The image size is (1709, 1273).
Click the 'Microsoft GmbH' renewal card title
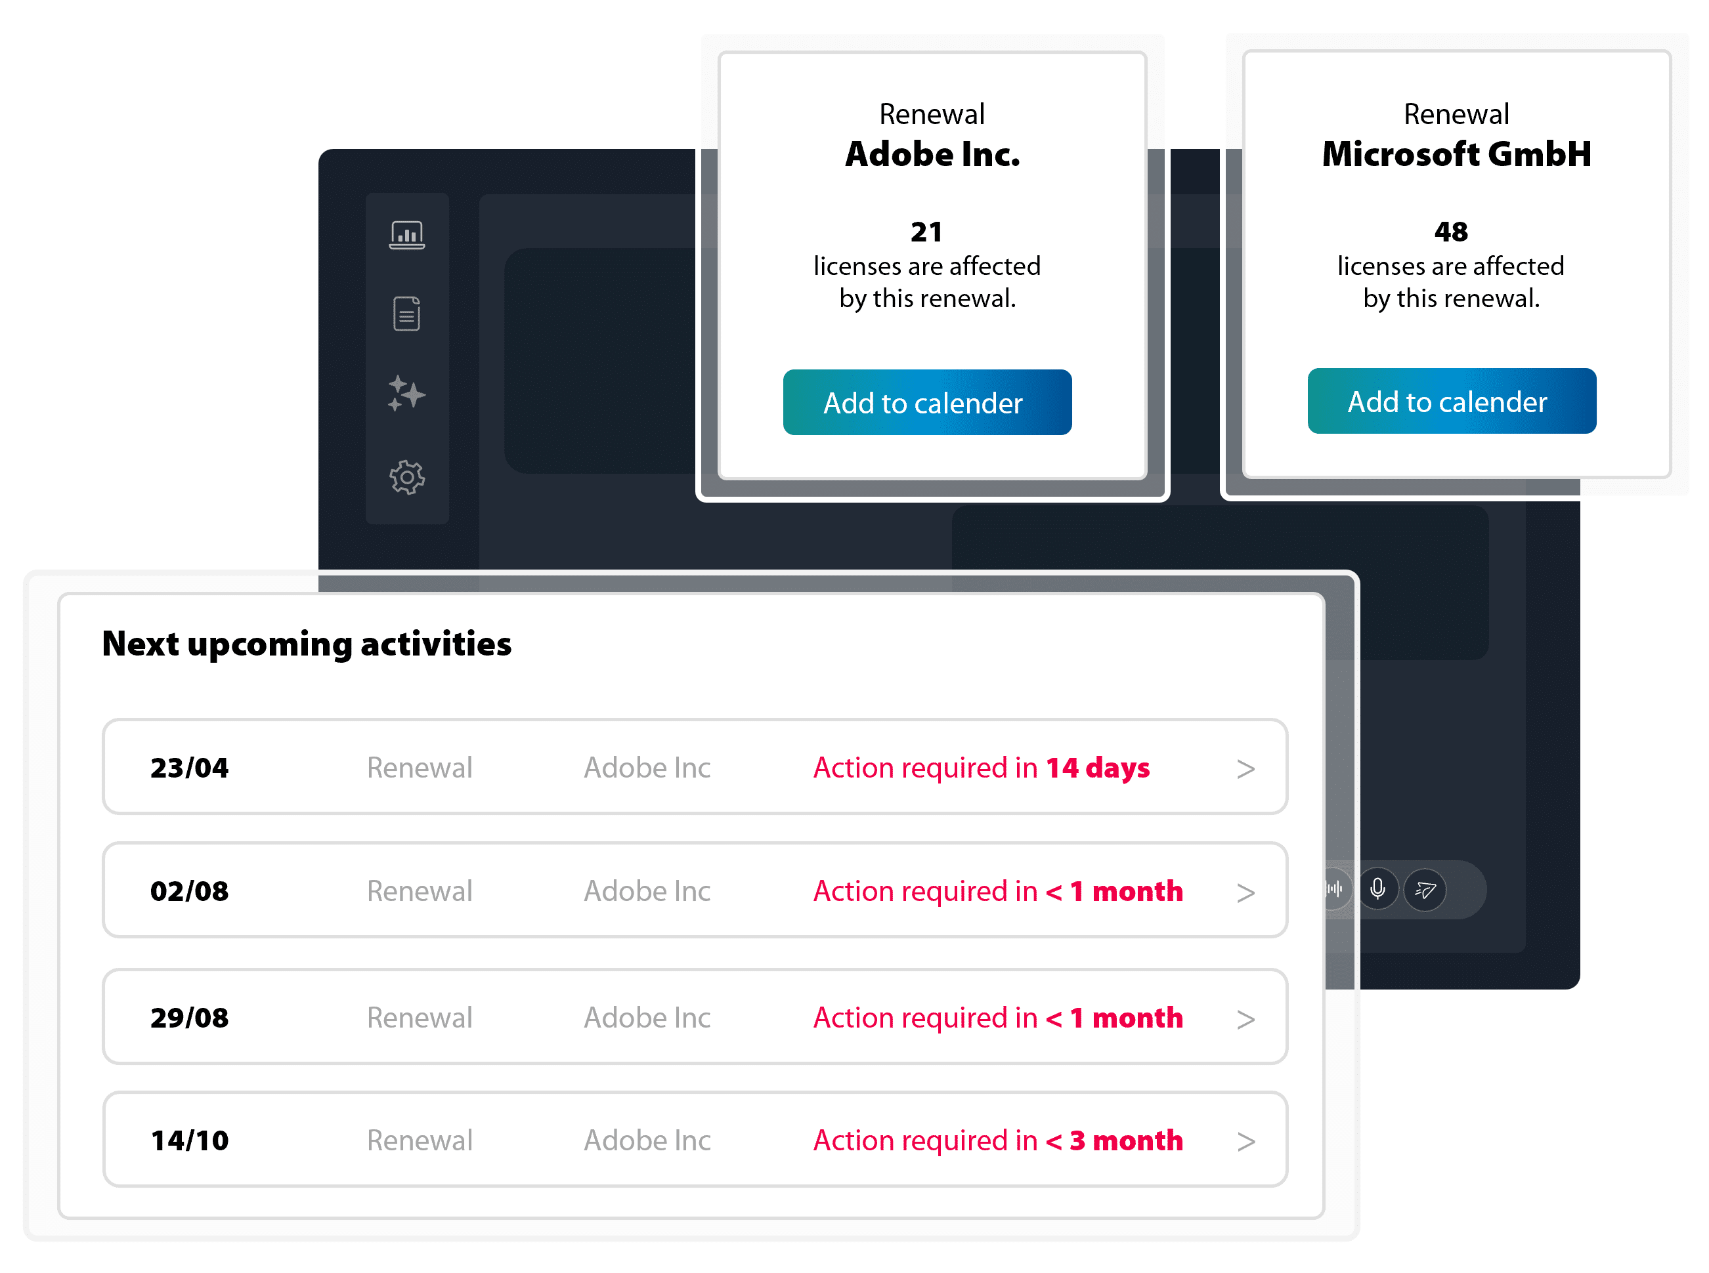point(1456,154)
